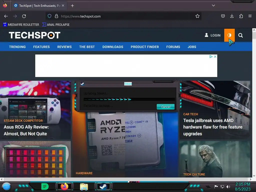The width and height of the screenshot is (256, 192).
Task: Open the extensions puzzle icon
Action: click(241, 16)
